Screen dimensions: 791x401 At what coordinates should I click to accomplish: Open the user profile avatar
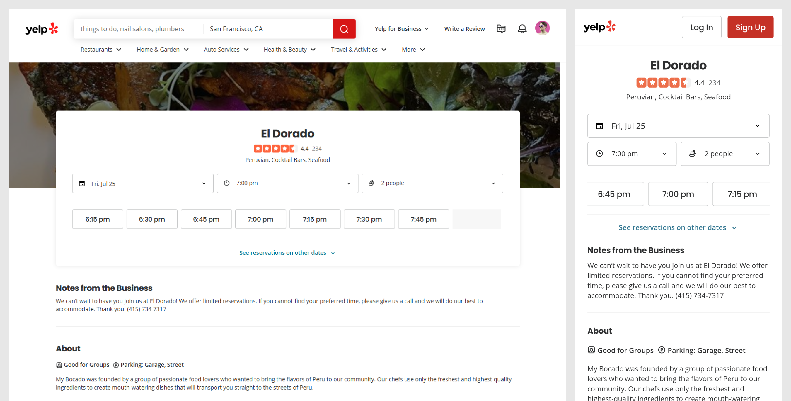click(x=542, y=28)
